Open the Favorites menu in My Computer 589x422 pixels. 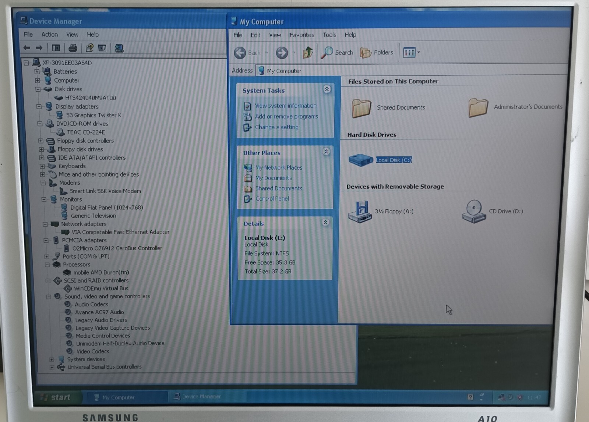[301, 35]
